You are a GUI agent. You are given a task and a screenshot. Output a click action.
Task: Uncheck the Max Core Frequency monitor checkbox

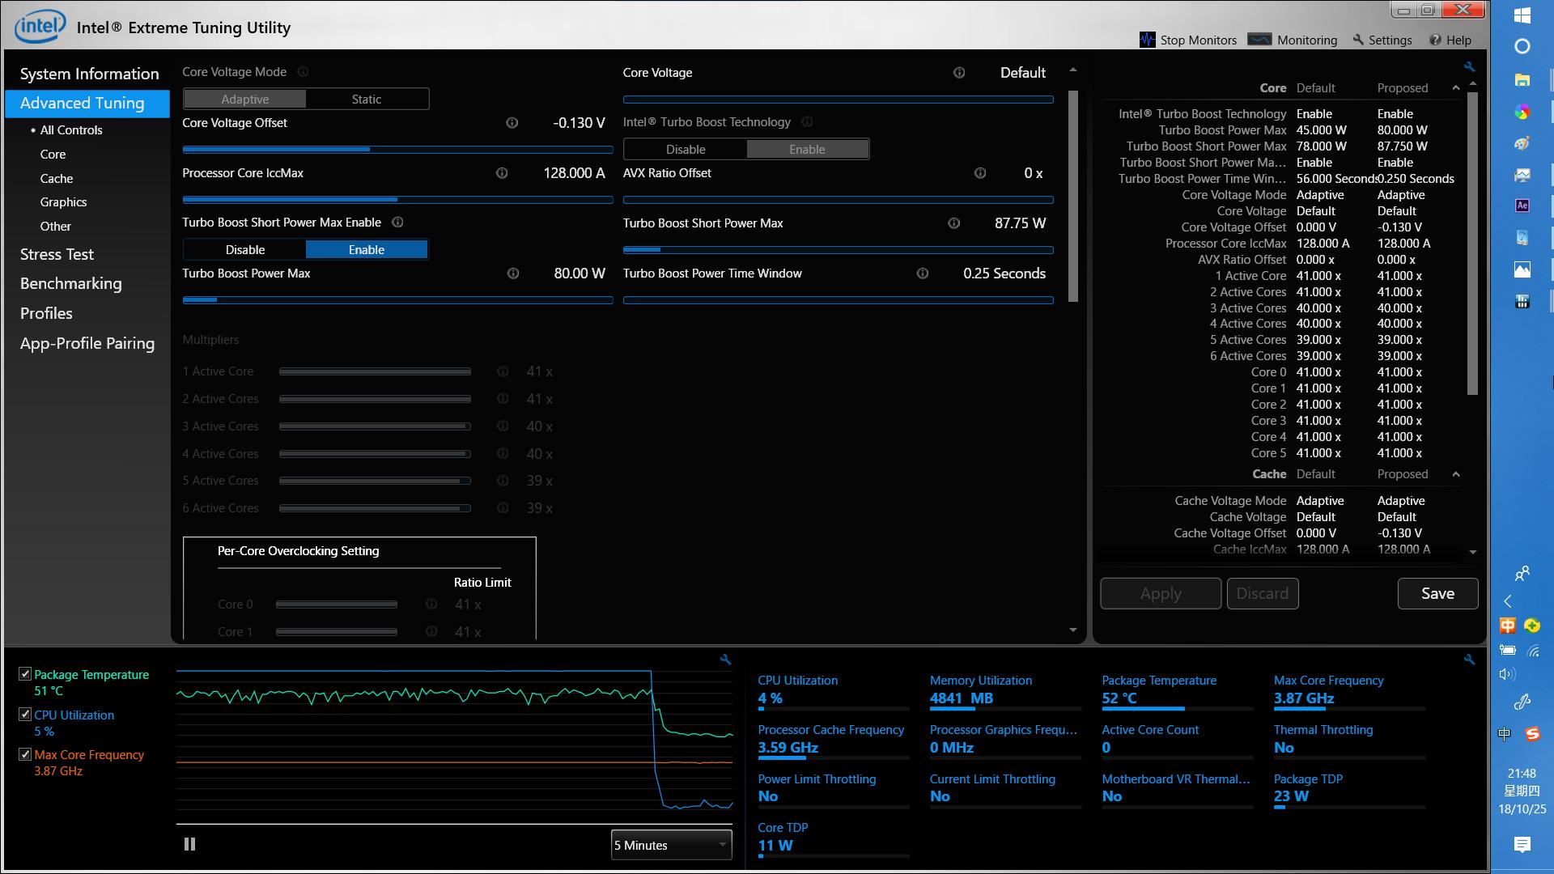25,754
